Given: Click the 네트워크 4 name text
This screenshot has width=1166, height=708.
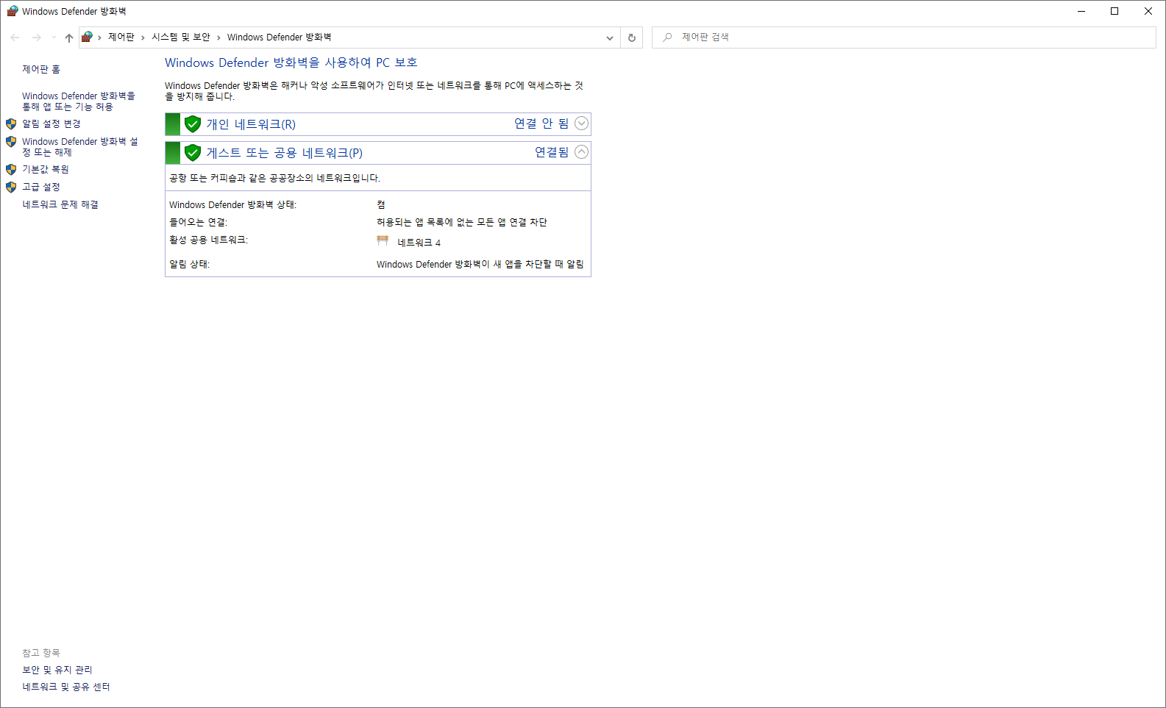Looking at the screenshot, I should point(419,243).
